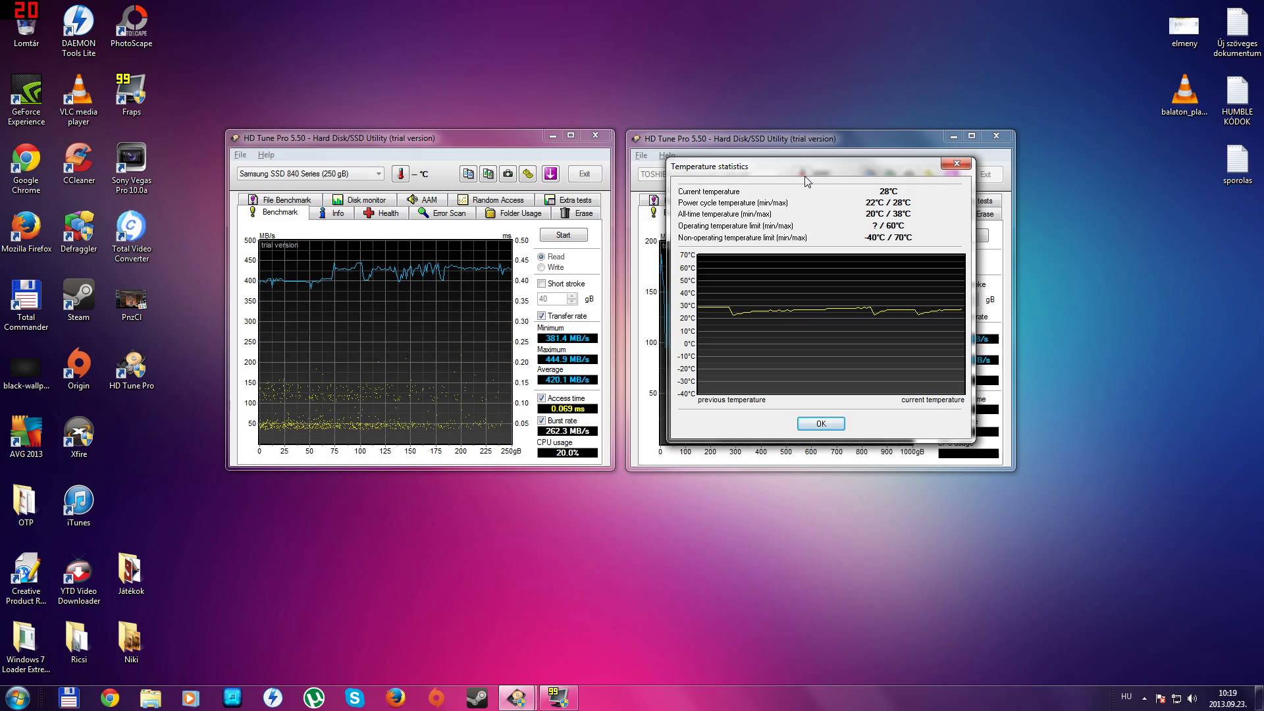The image size is (1264, 711).
Task: Select the CCleaner desktop icon
Action: (78, 163)
